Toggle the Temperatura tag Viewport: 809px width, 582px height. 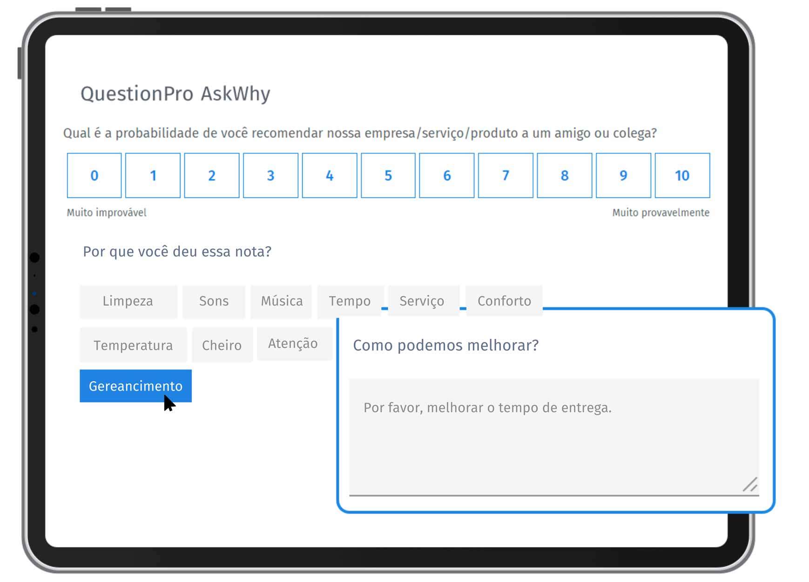coord(133,345)
